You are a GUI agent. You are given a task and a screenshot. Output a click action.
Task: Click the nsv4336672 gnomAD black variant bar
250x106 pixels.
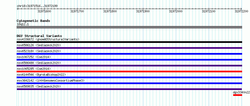pyautogui.click(x=129, y=42)
